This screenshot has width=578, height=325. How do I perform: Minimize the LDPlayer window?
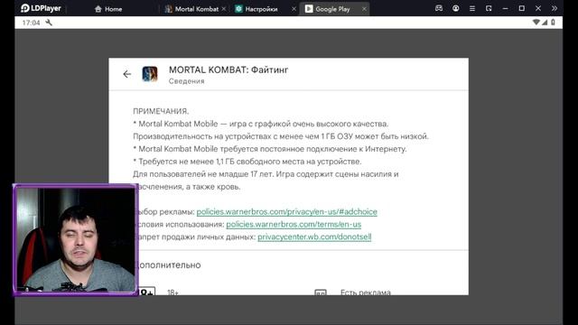point(505,8)
